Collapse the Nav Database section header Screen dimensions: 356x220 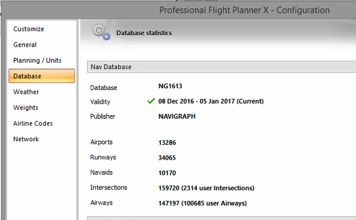click(x=221, y=67)
